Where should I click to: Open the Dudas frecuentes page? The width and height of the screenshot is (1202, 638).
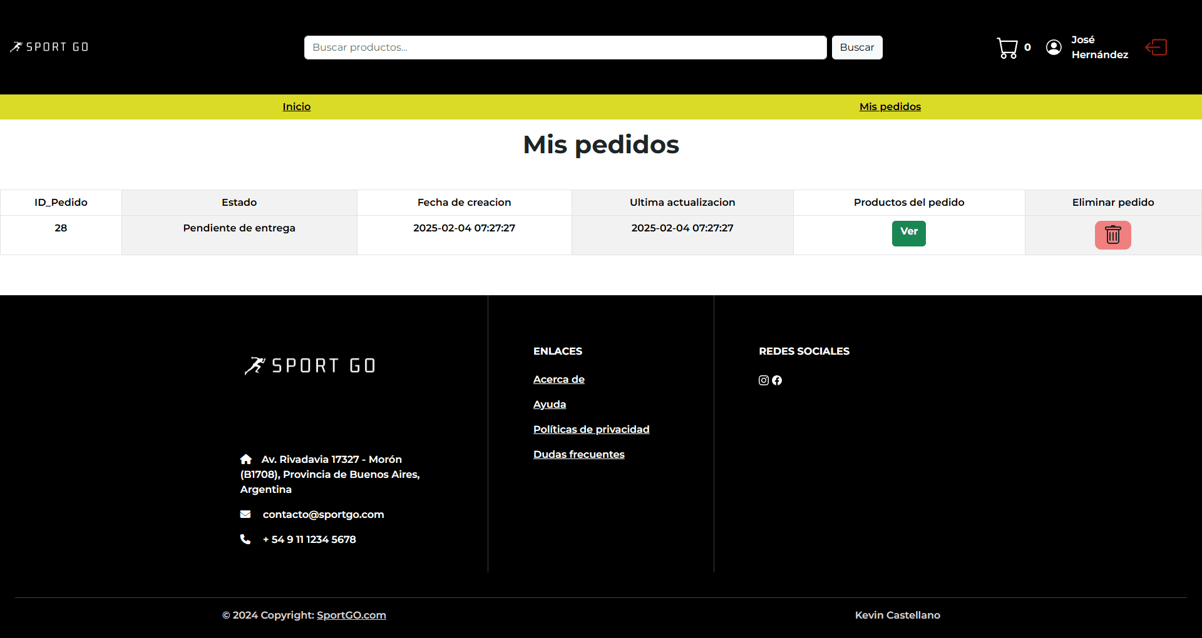tap(578, 455)
